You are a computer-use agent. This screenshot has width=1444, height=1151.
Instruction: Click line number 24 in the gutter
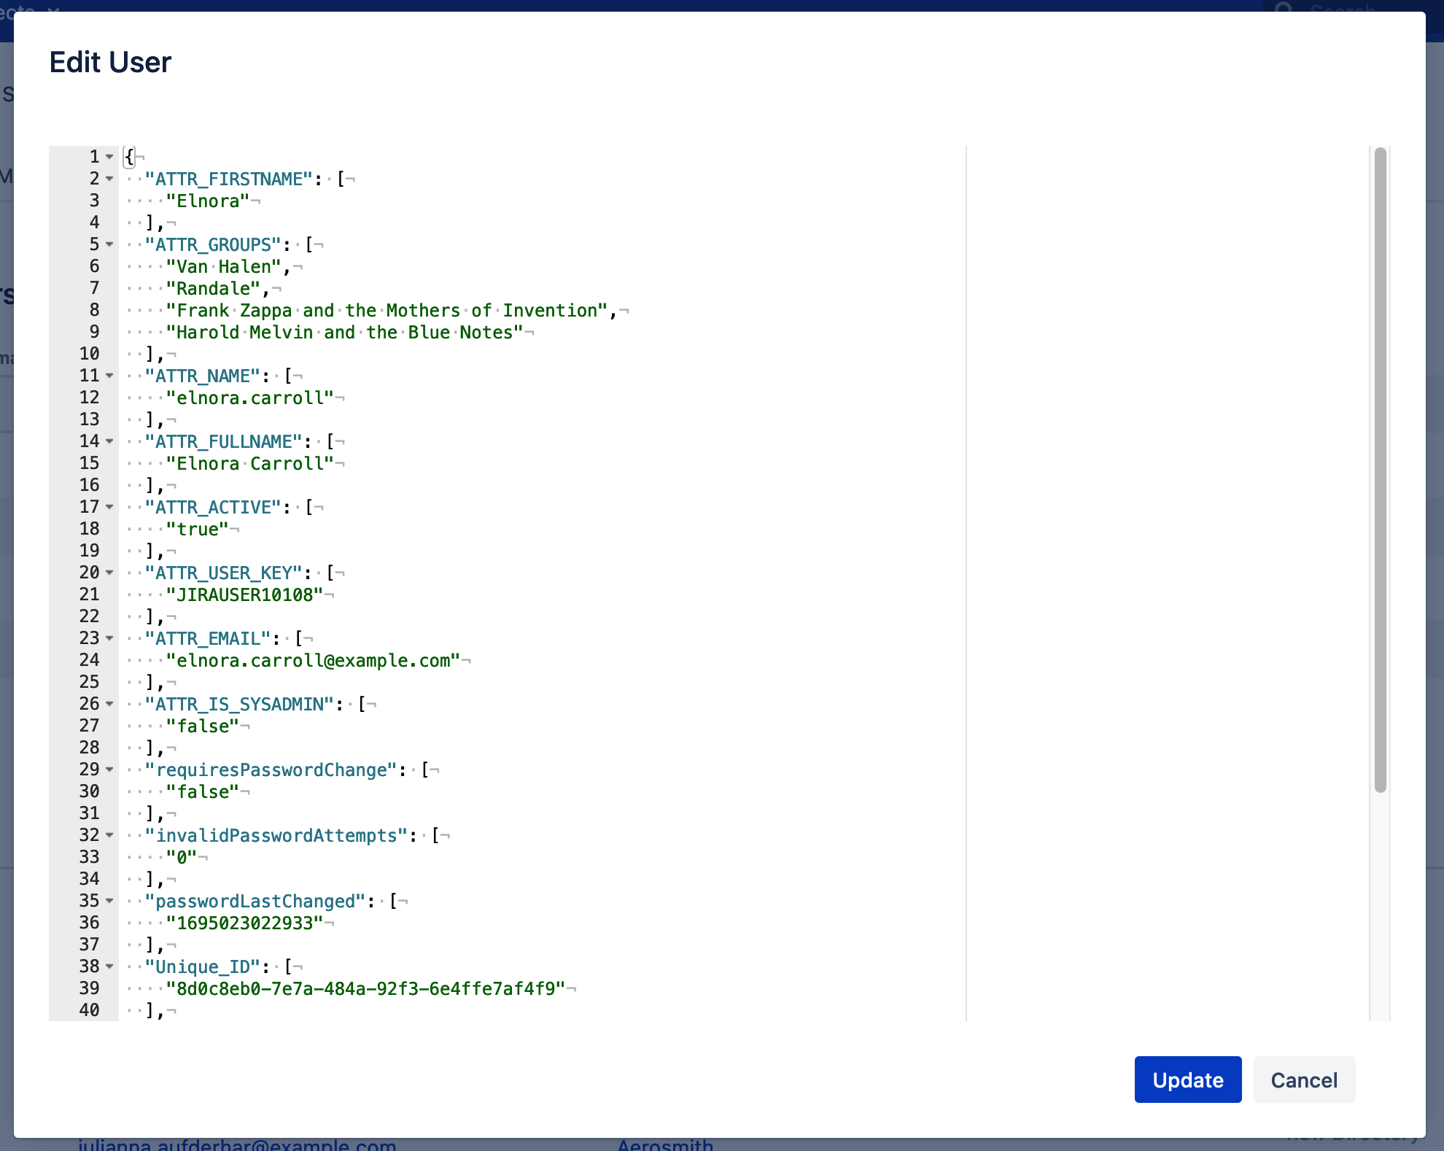pos(89,660)
